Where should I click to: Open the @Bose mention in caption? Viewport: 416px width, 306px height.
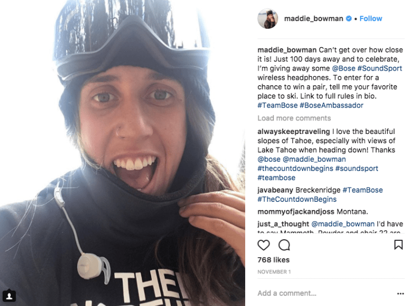(x=343, y=68)
